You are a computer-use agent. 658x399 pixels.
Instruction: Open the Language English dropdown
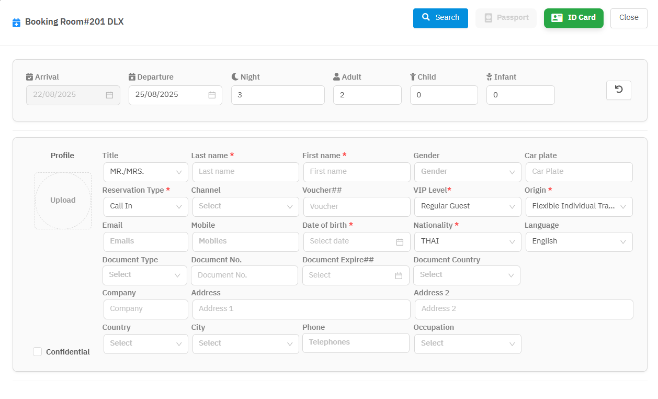(x=578, y=241)
